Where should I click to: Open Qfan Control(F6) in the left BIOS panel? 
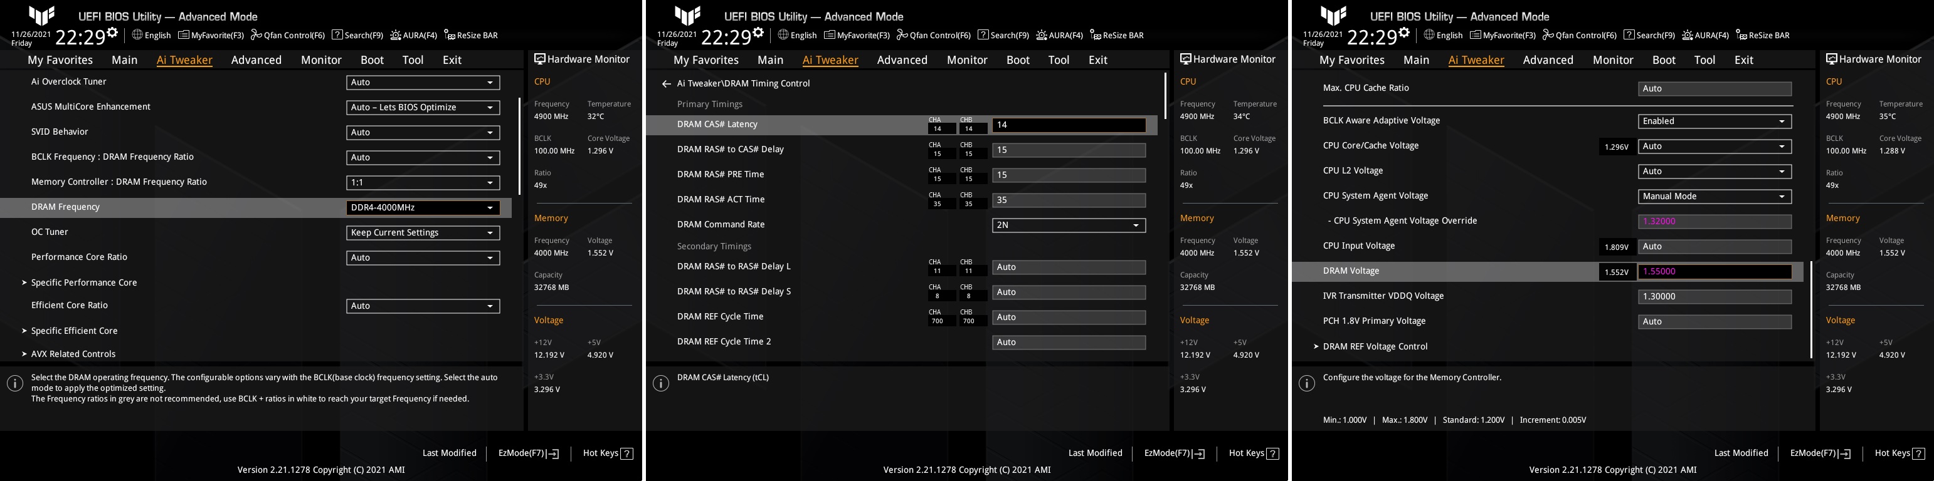click(x=288, y=35)
